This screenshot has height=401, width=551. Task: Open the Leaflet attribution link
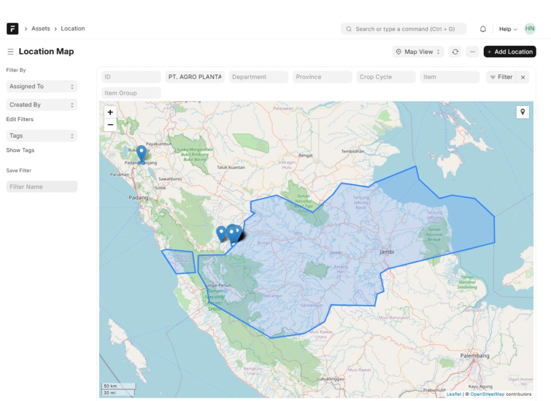coord(454,395)
